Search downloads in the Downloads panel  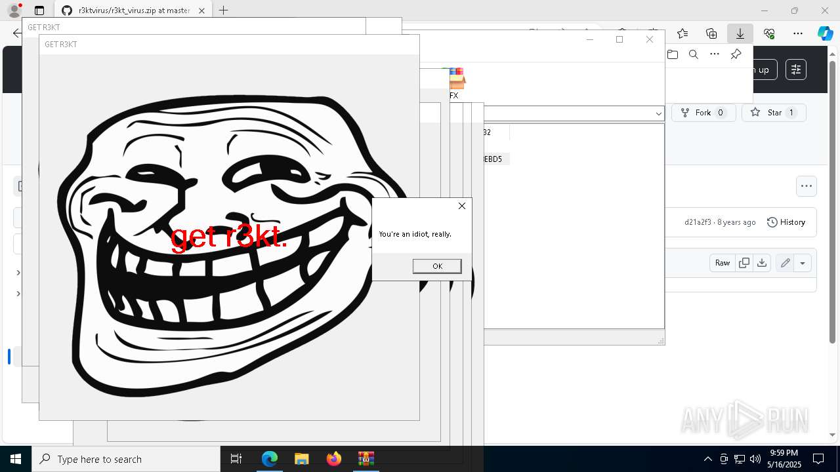pyautogui.click(x=694, y=54)
